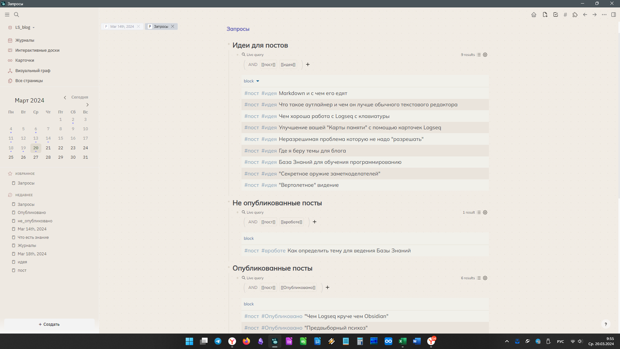Open query settings gear for Идеи для постов
Screen dimensions: 620x349
(x=485, y=54)
